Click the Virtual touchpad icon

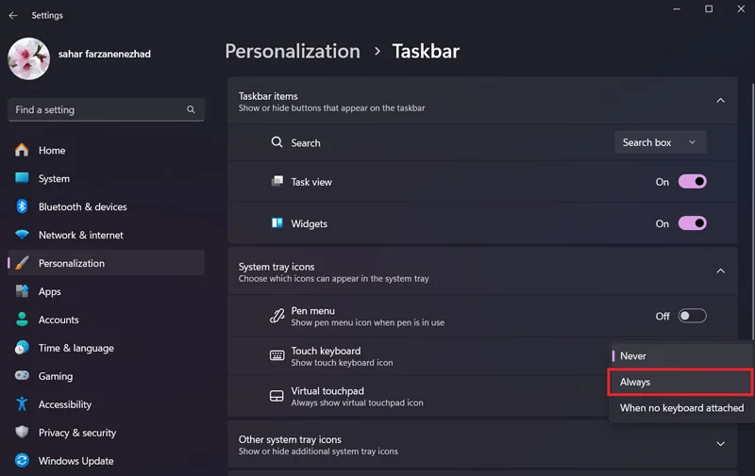pyautogui.click(x=277, y=396)
